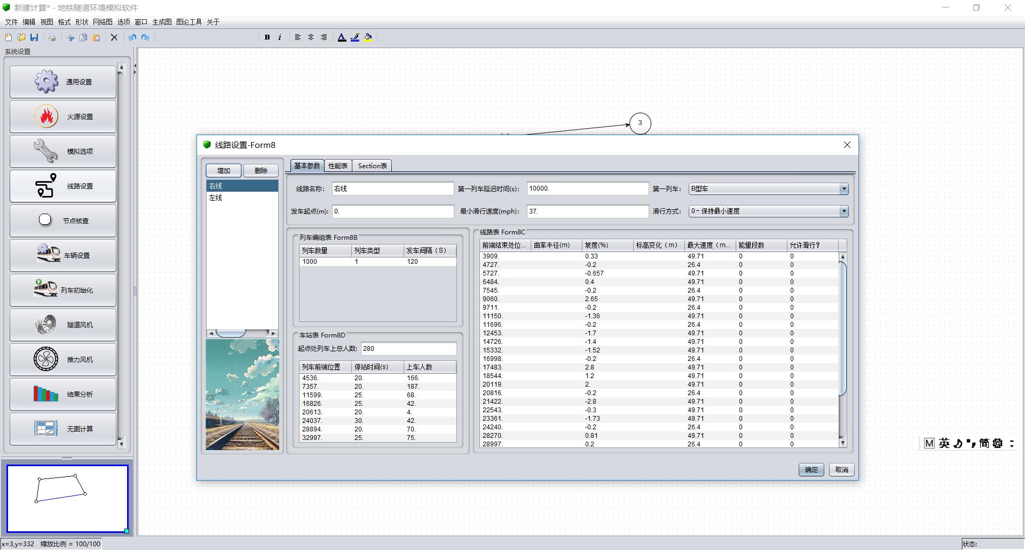Click the Copy toolbar icon
This screenshot has height=550, width=1025.
click(83, 37)
